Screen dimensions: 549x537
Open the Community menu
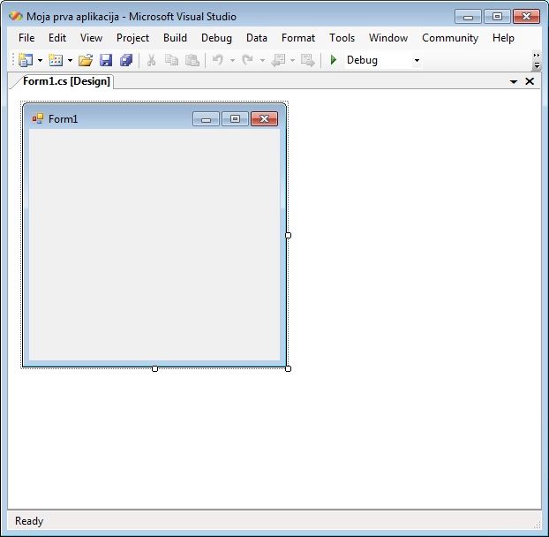tap(450, 38)
